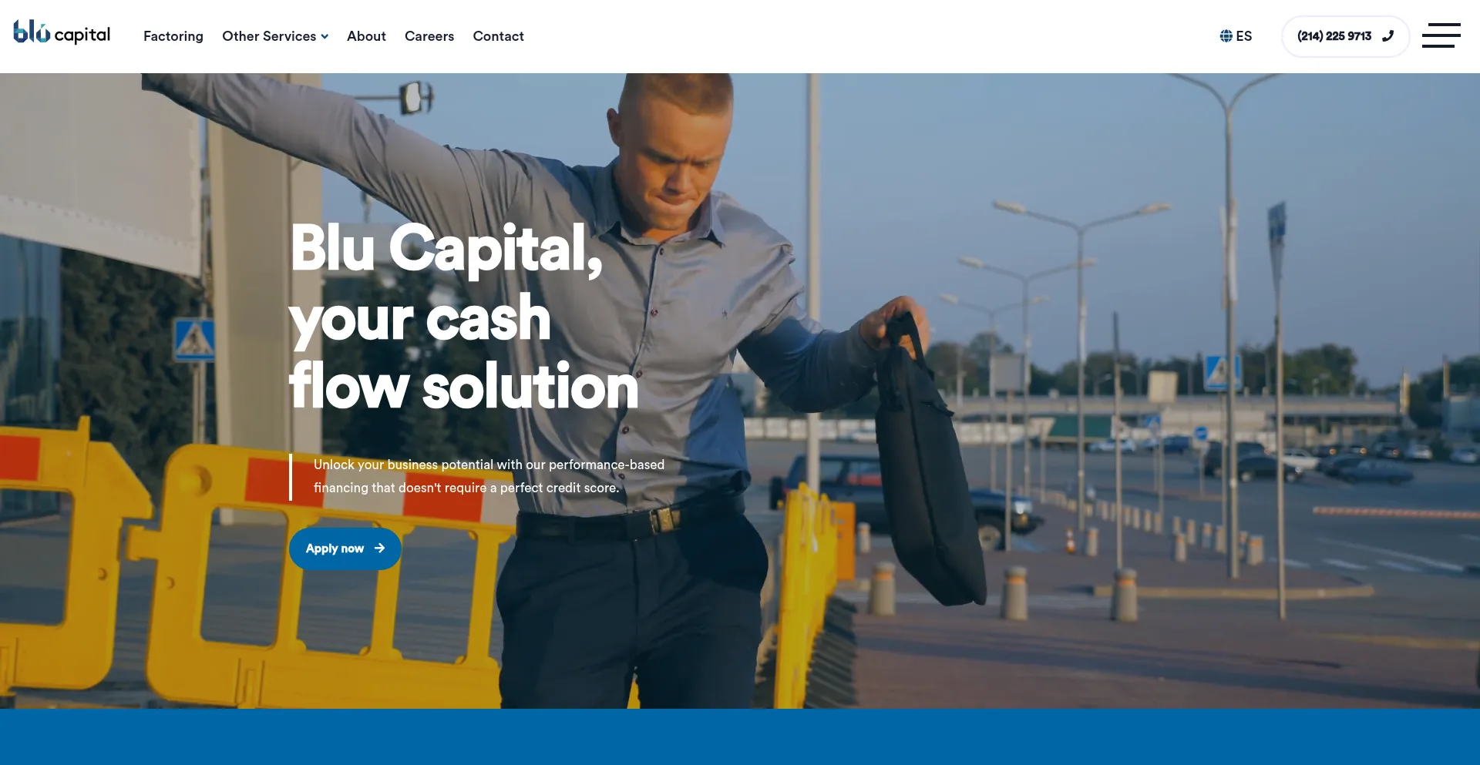1480x765 pixels.
Task: Call the (214) 225 9713 number
Action: point(1345,36)
